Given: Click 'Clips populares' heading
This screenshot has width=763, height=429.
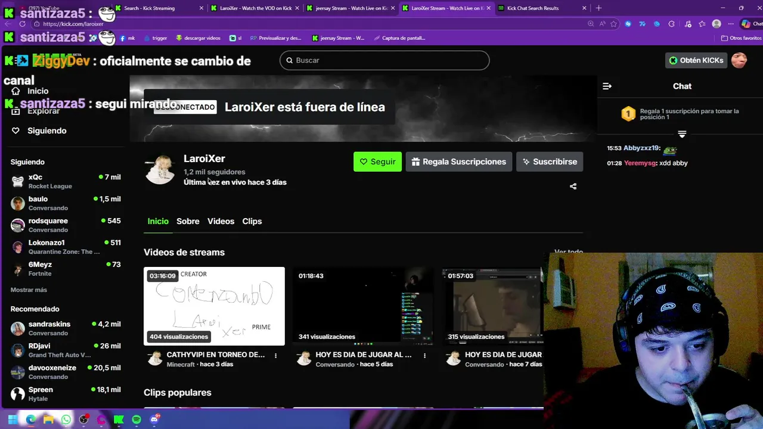Looking at the screenshot, I should coord(178,393).
